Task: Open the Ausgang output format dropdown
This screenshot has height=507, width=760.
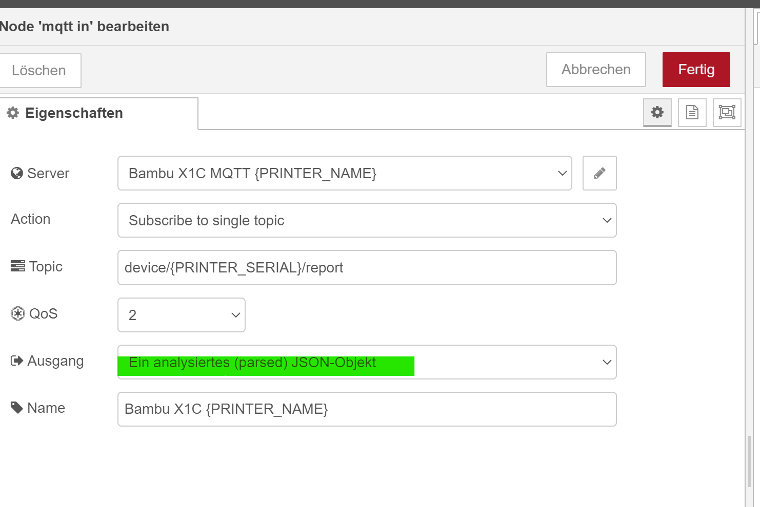Action: tap(367, 362)
